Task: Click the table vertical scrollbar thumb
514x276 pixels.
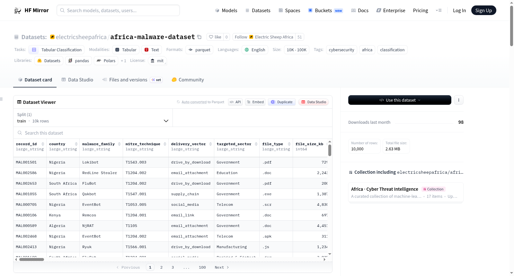Action: tap(330, 150)
